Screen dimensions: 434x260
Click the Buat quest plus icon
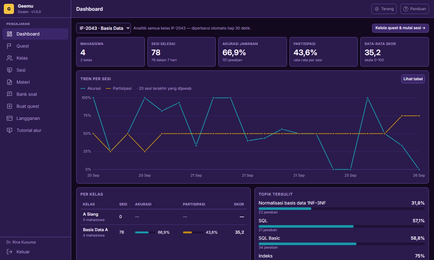coord(10,106)
